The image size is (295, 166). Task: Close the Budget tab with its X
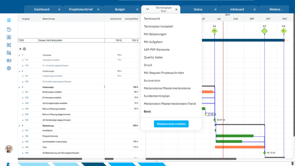click(x=137, y=10)
